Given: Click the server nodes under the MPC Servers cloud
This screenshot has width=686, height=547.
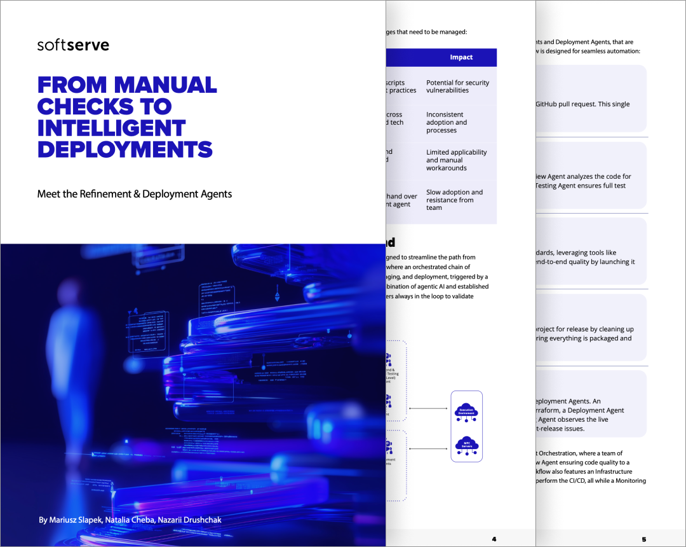Looking at the screenshot, I should point(466,453).
